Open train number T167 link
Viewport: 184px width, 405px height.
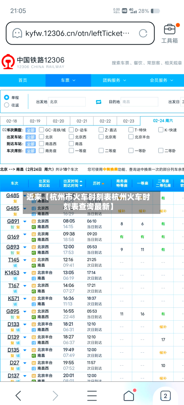14,285
